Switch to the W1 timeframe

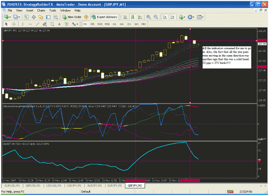[x=136, y=24]
